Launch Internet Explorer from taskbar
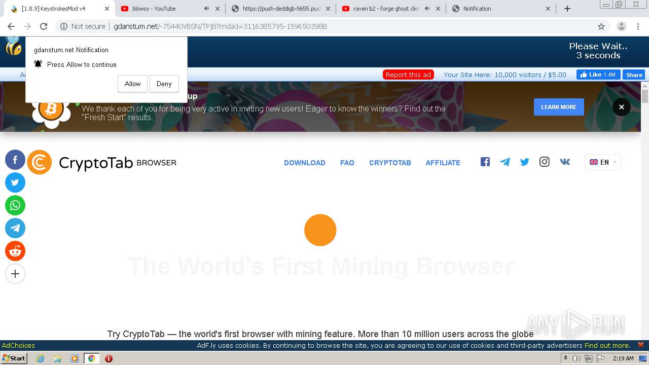Viewport: 649px width, 365px height. pos(40,358)
